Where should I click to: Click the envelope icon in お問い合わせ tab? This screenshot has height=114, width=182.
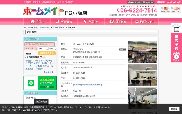137,22
